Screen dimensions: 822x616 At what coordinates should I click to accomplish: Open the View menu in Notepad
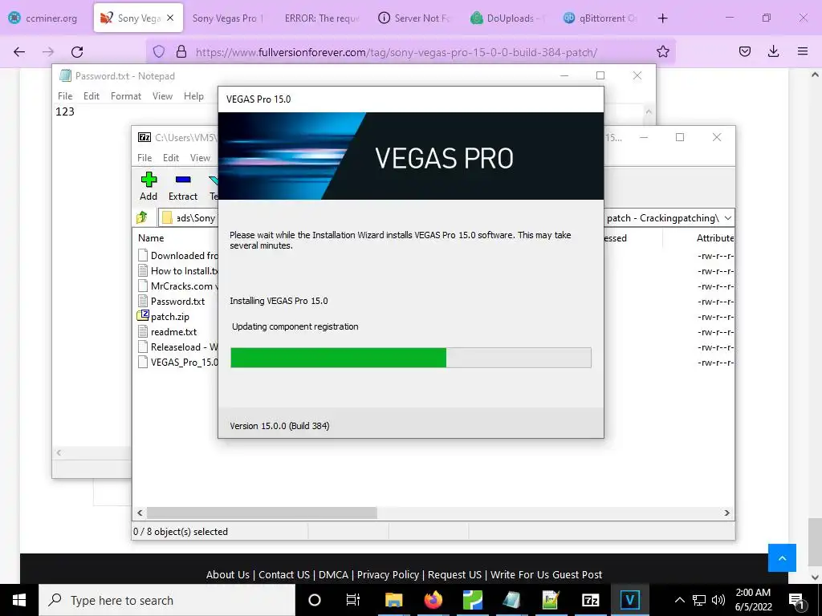coord(162,96)
